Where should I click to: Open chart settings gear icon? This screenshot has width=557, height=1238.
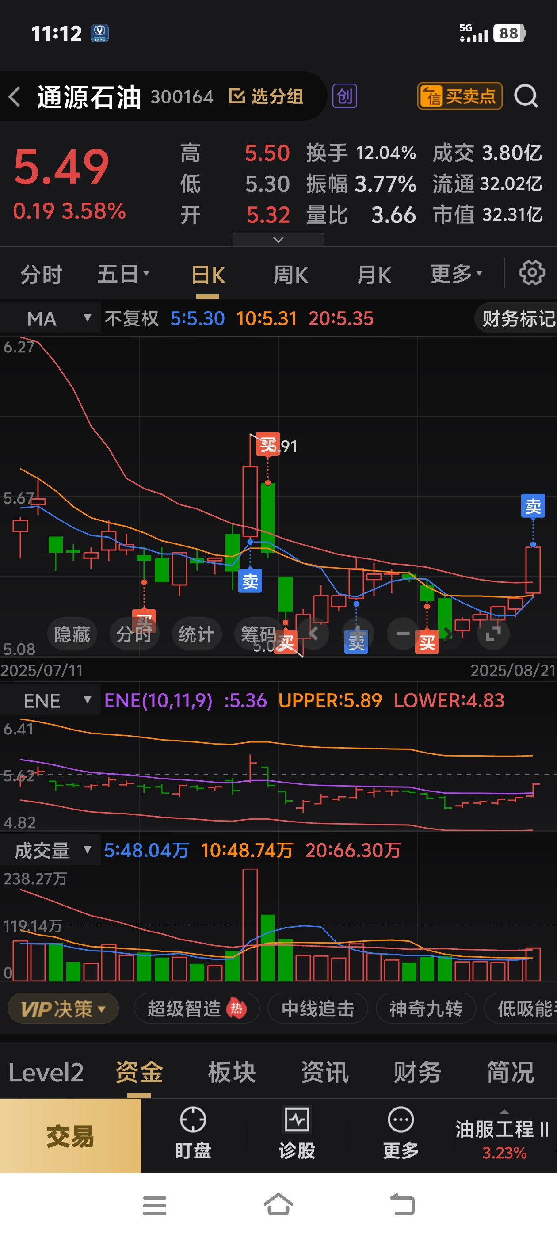pos(532,273)
